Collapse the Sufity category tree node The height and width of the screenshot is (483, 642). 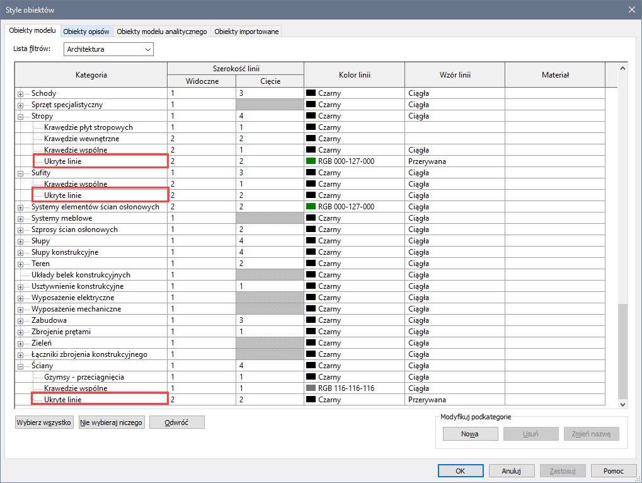pyautogui.click(x=21, y=173)
